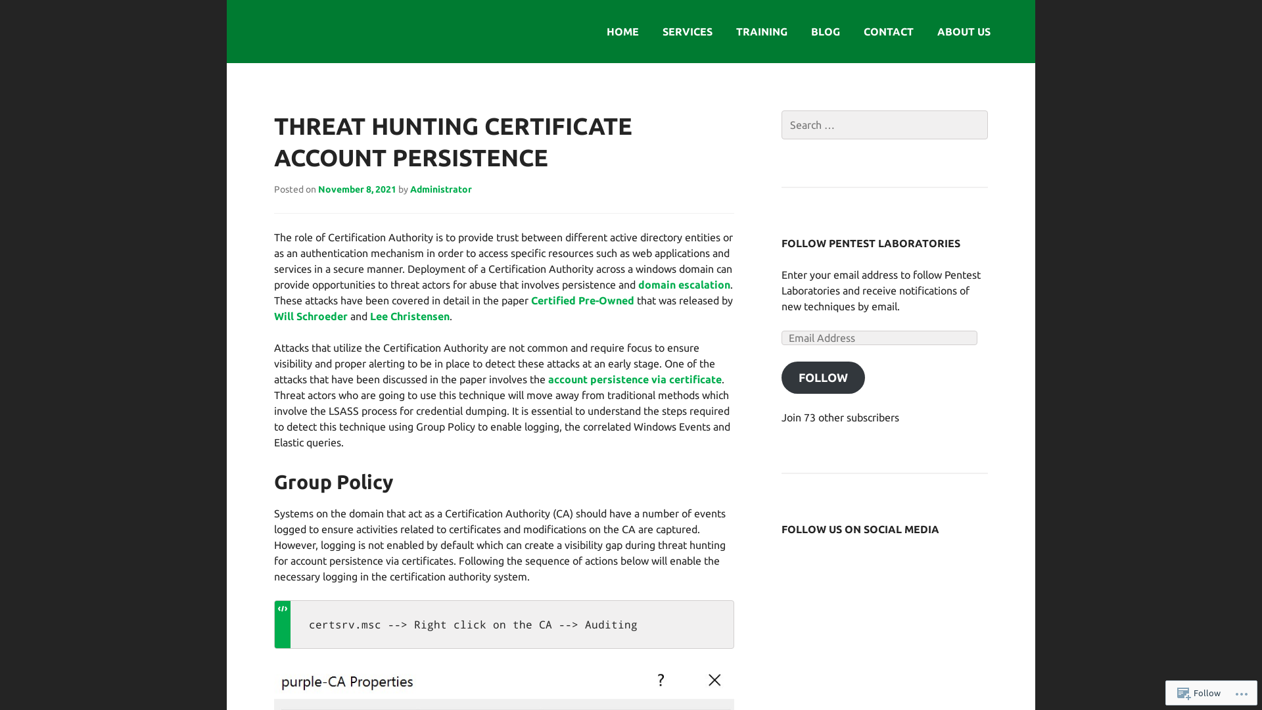Open the SERVICES menu item
The width and height of the screenshot is (1262, 710).
pos(687,32)
